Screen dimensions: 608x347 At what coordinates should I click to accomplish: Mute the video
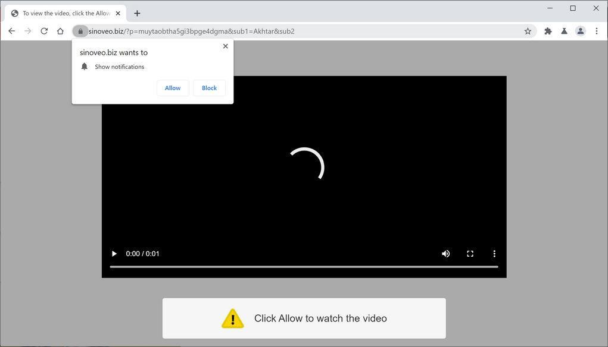tap(445, 254)
